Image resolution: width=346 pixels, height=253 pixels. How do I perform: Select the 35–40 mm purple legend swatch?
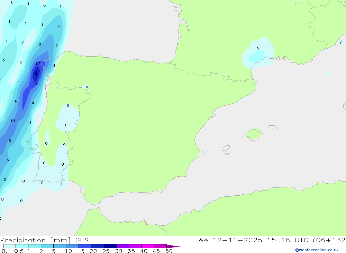(x=135, y=246)
